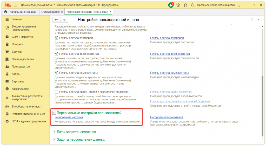Uncheck Группы доступа партнеров checkbox

point(56,38)
